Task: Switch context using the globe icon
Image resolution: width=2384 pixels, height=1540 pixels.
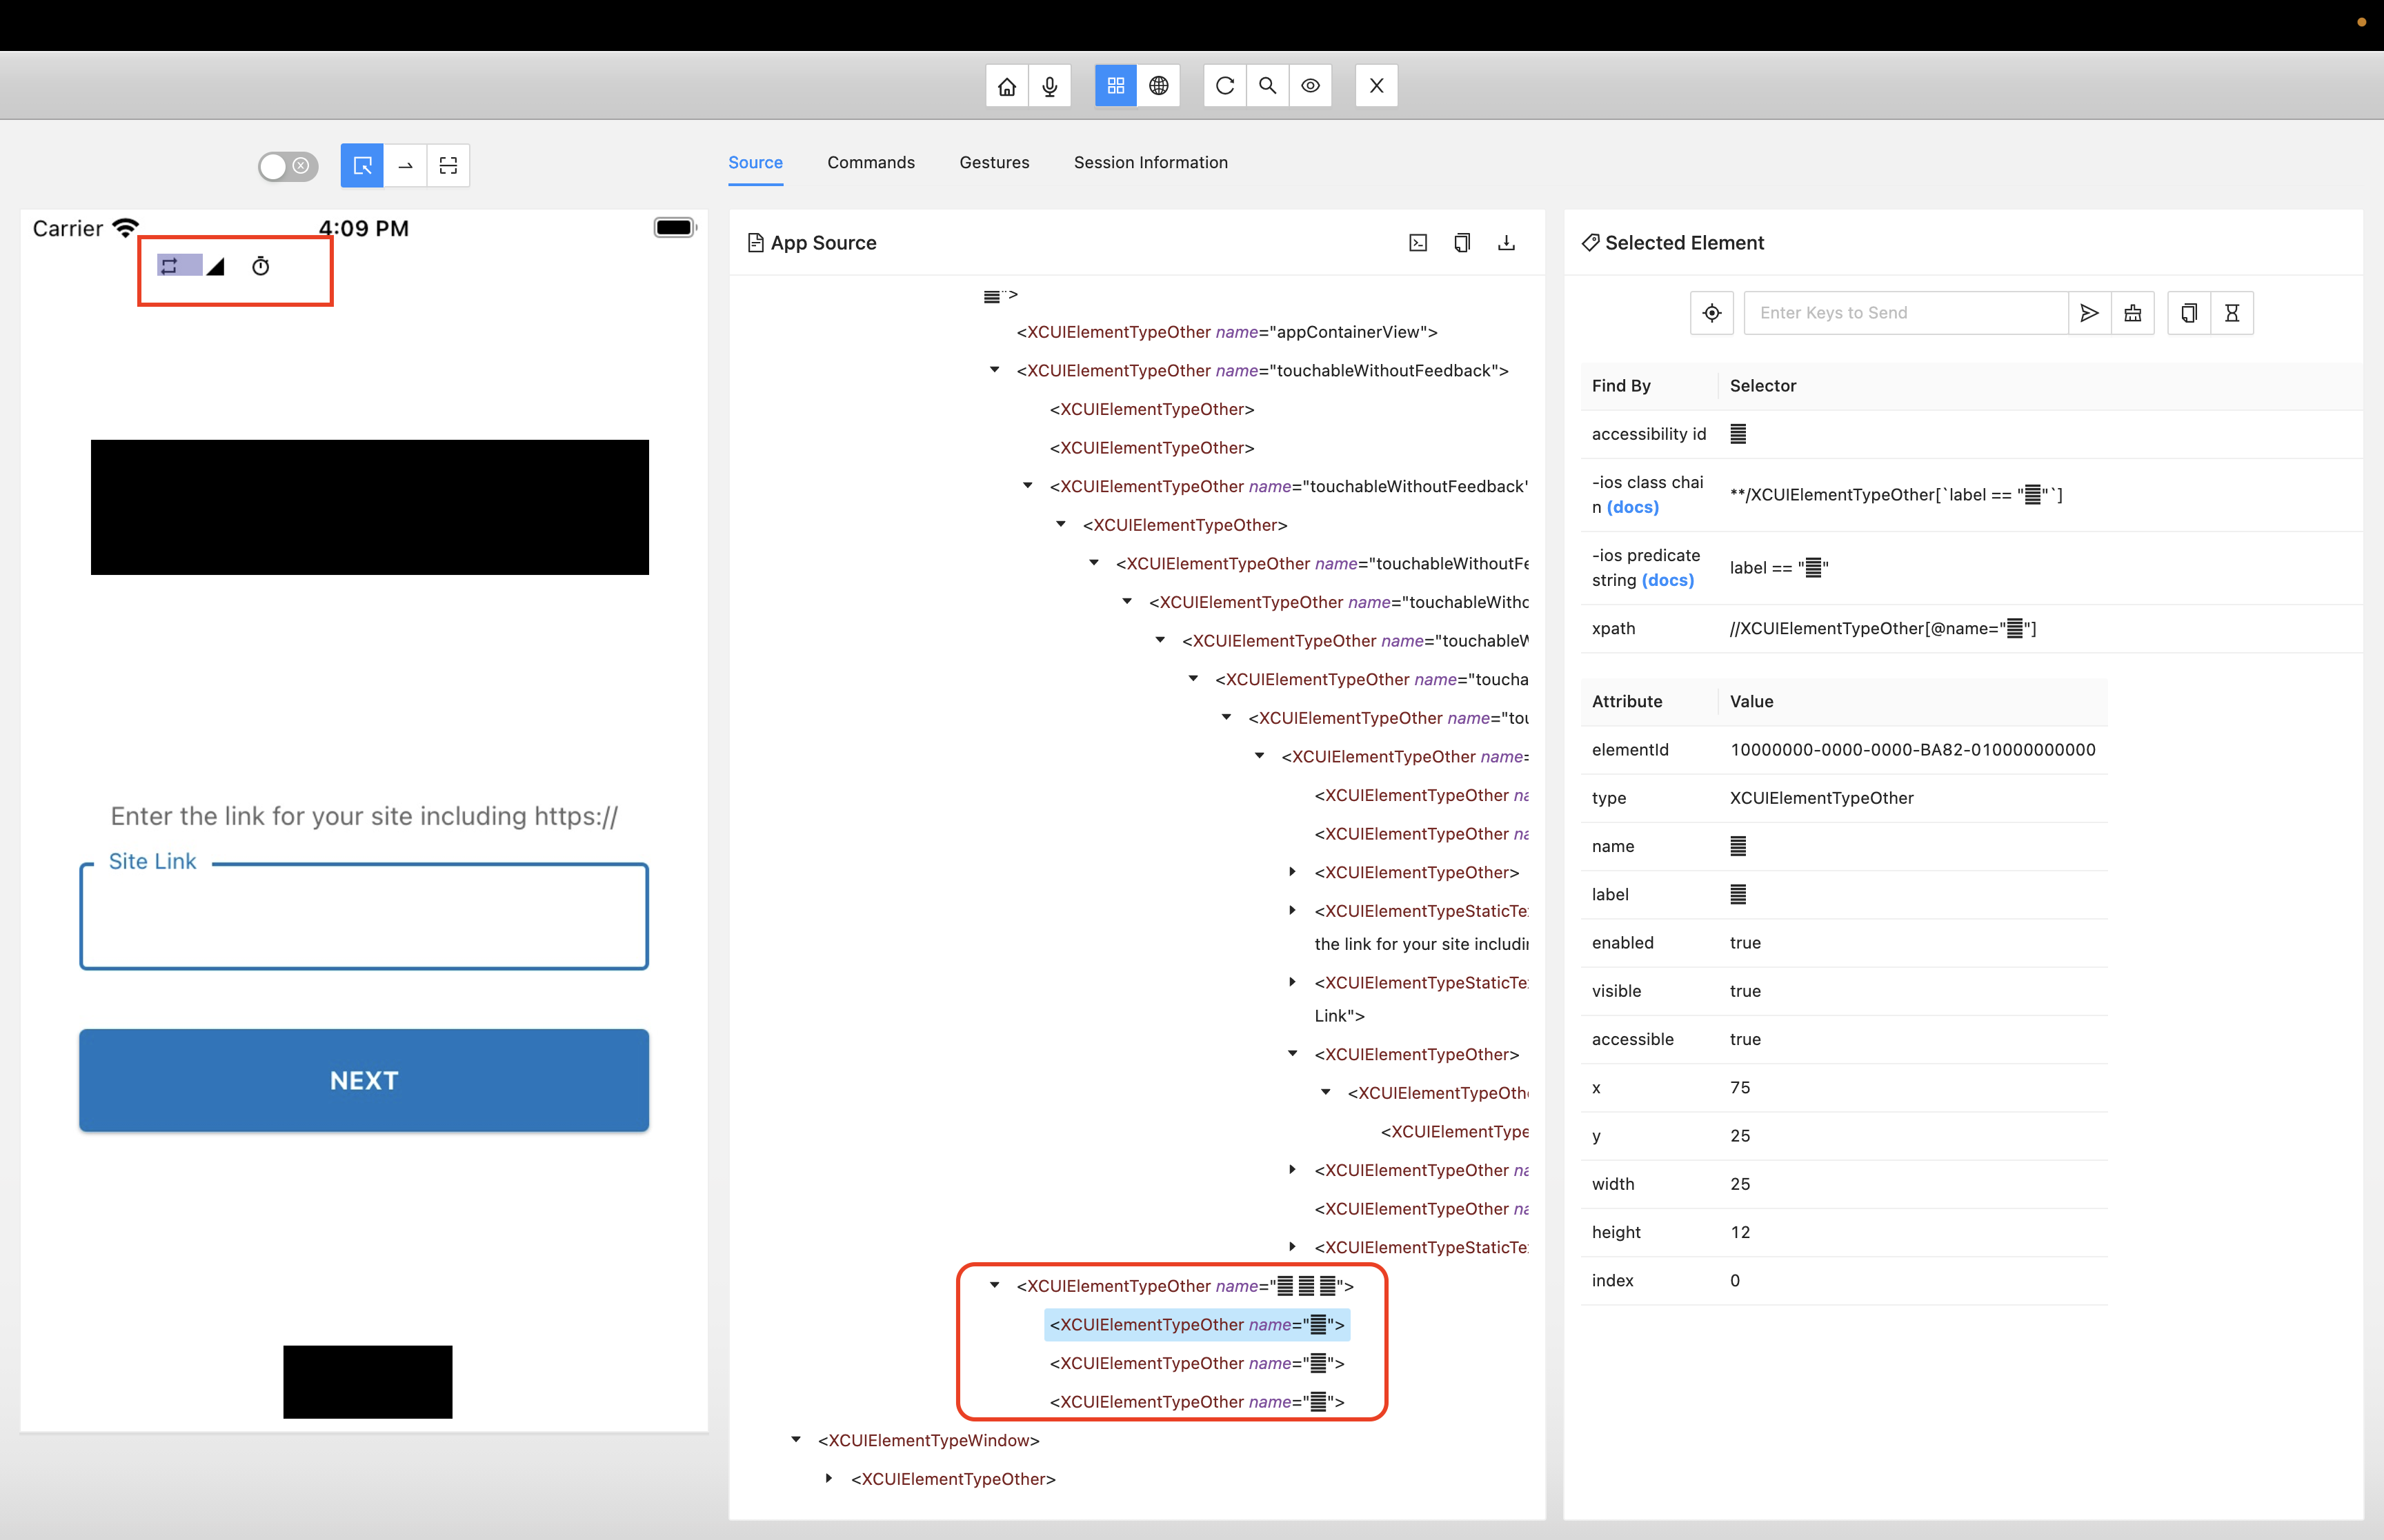Action: point(1158,85)
